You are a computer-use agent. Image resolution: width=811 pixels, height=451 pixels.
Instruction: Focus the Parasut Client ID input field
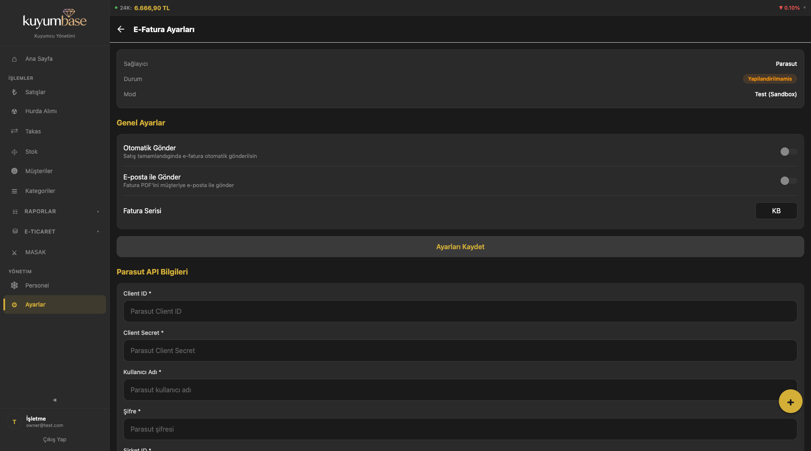tap(460, 311)
